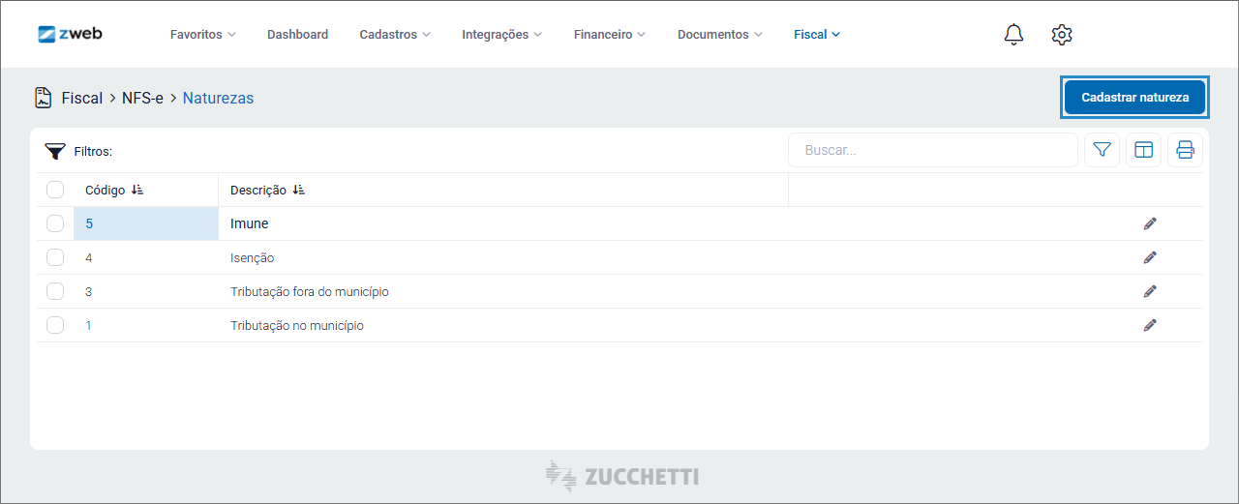1239x504 pixels.
Task: Click the pencil for Tributação no município
Action: (x=1150, y=325)
